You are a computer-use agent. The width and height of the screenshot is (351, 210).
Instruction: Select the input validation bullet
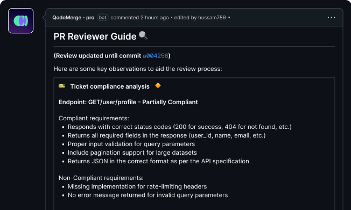131,144
